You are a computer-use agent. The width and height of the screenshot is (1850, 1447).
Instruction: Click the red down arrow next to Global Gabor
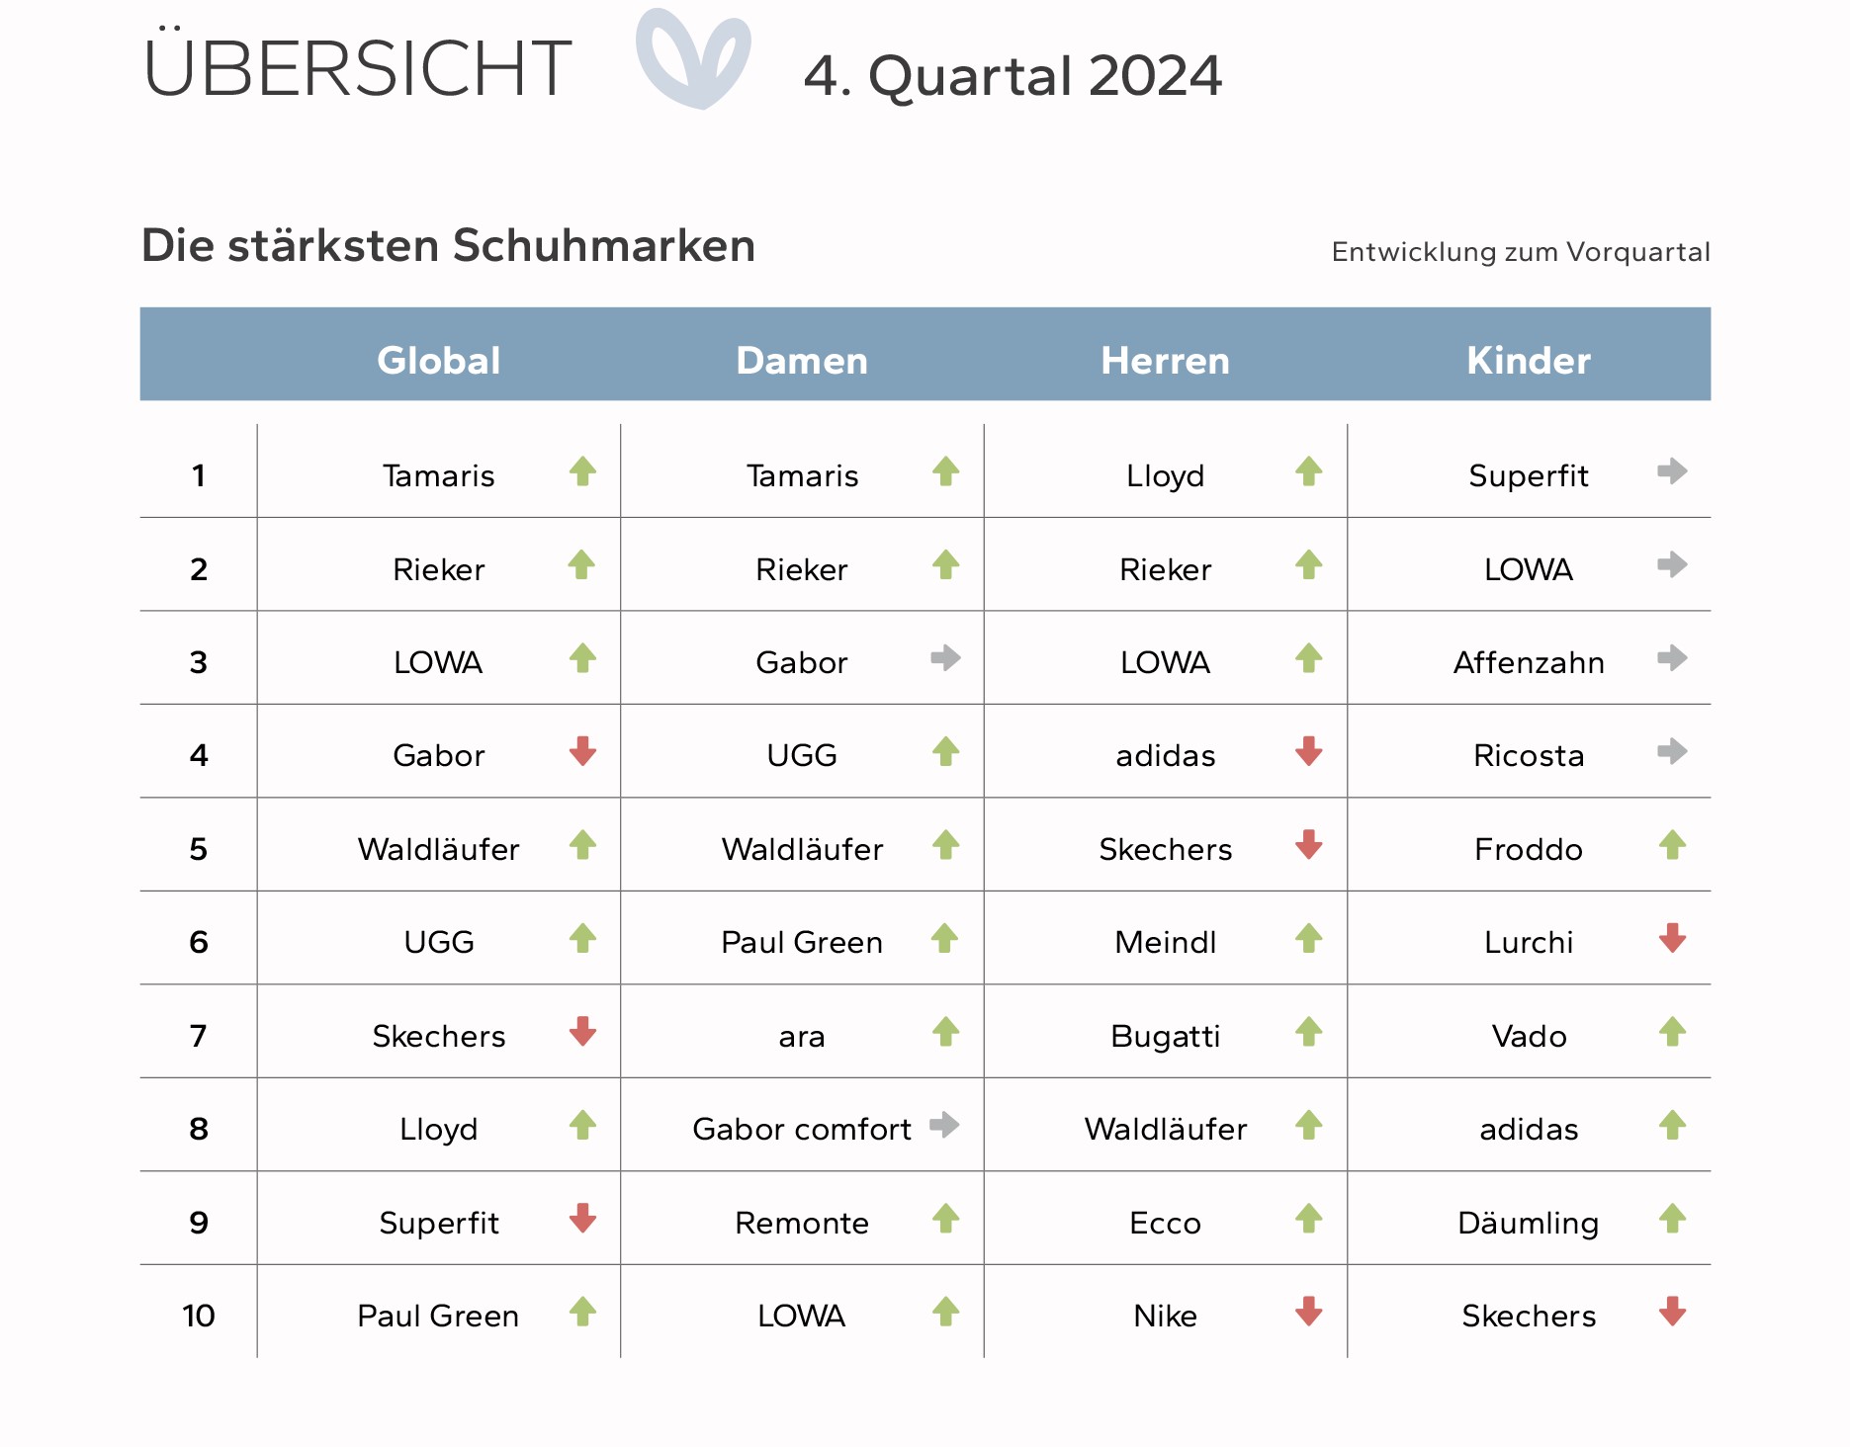582,751
